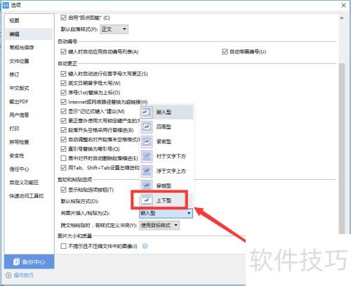
Task: Pick the 紧密型 wrap icon
Action: (x=147, y=142)
